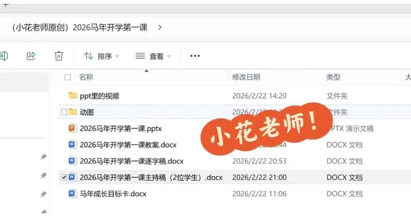Click the 名称 column header

click(x=86, y=77)
